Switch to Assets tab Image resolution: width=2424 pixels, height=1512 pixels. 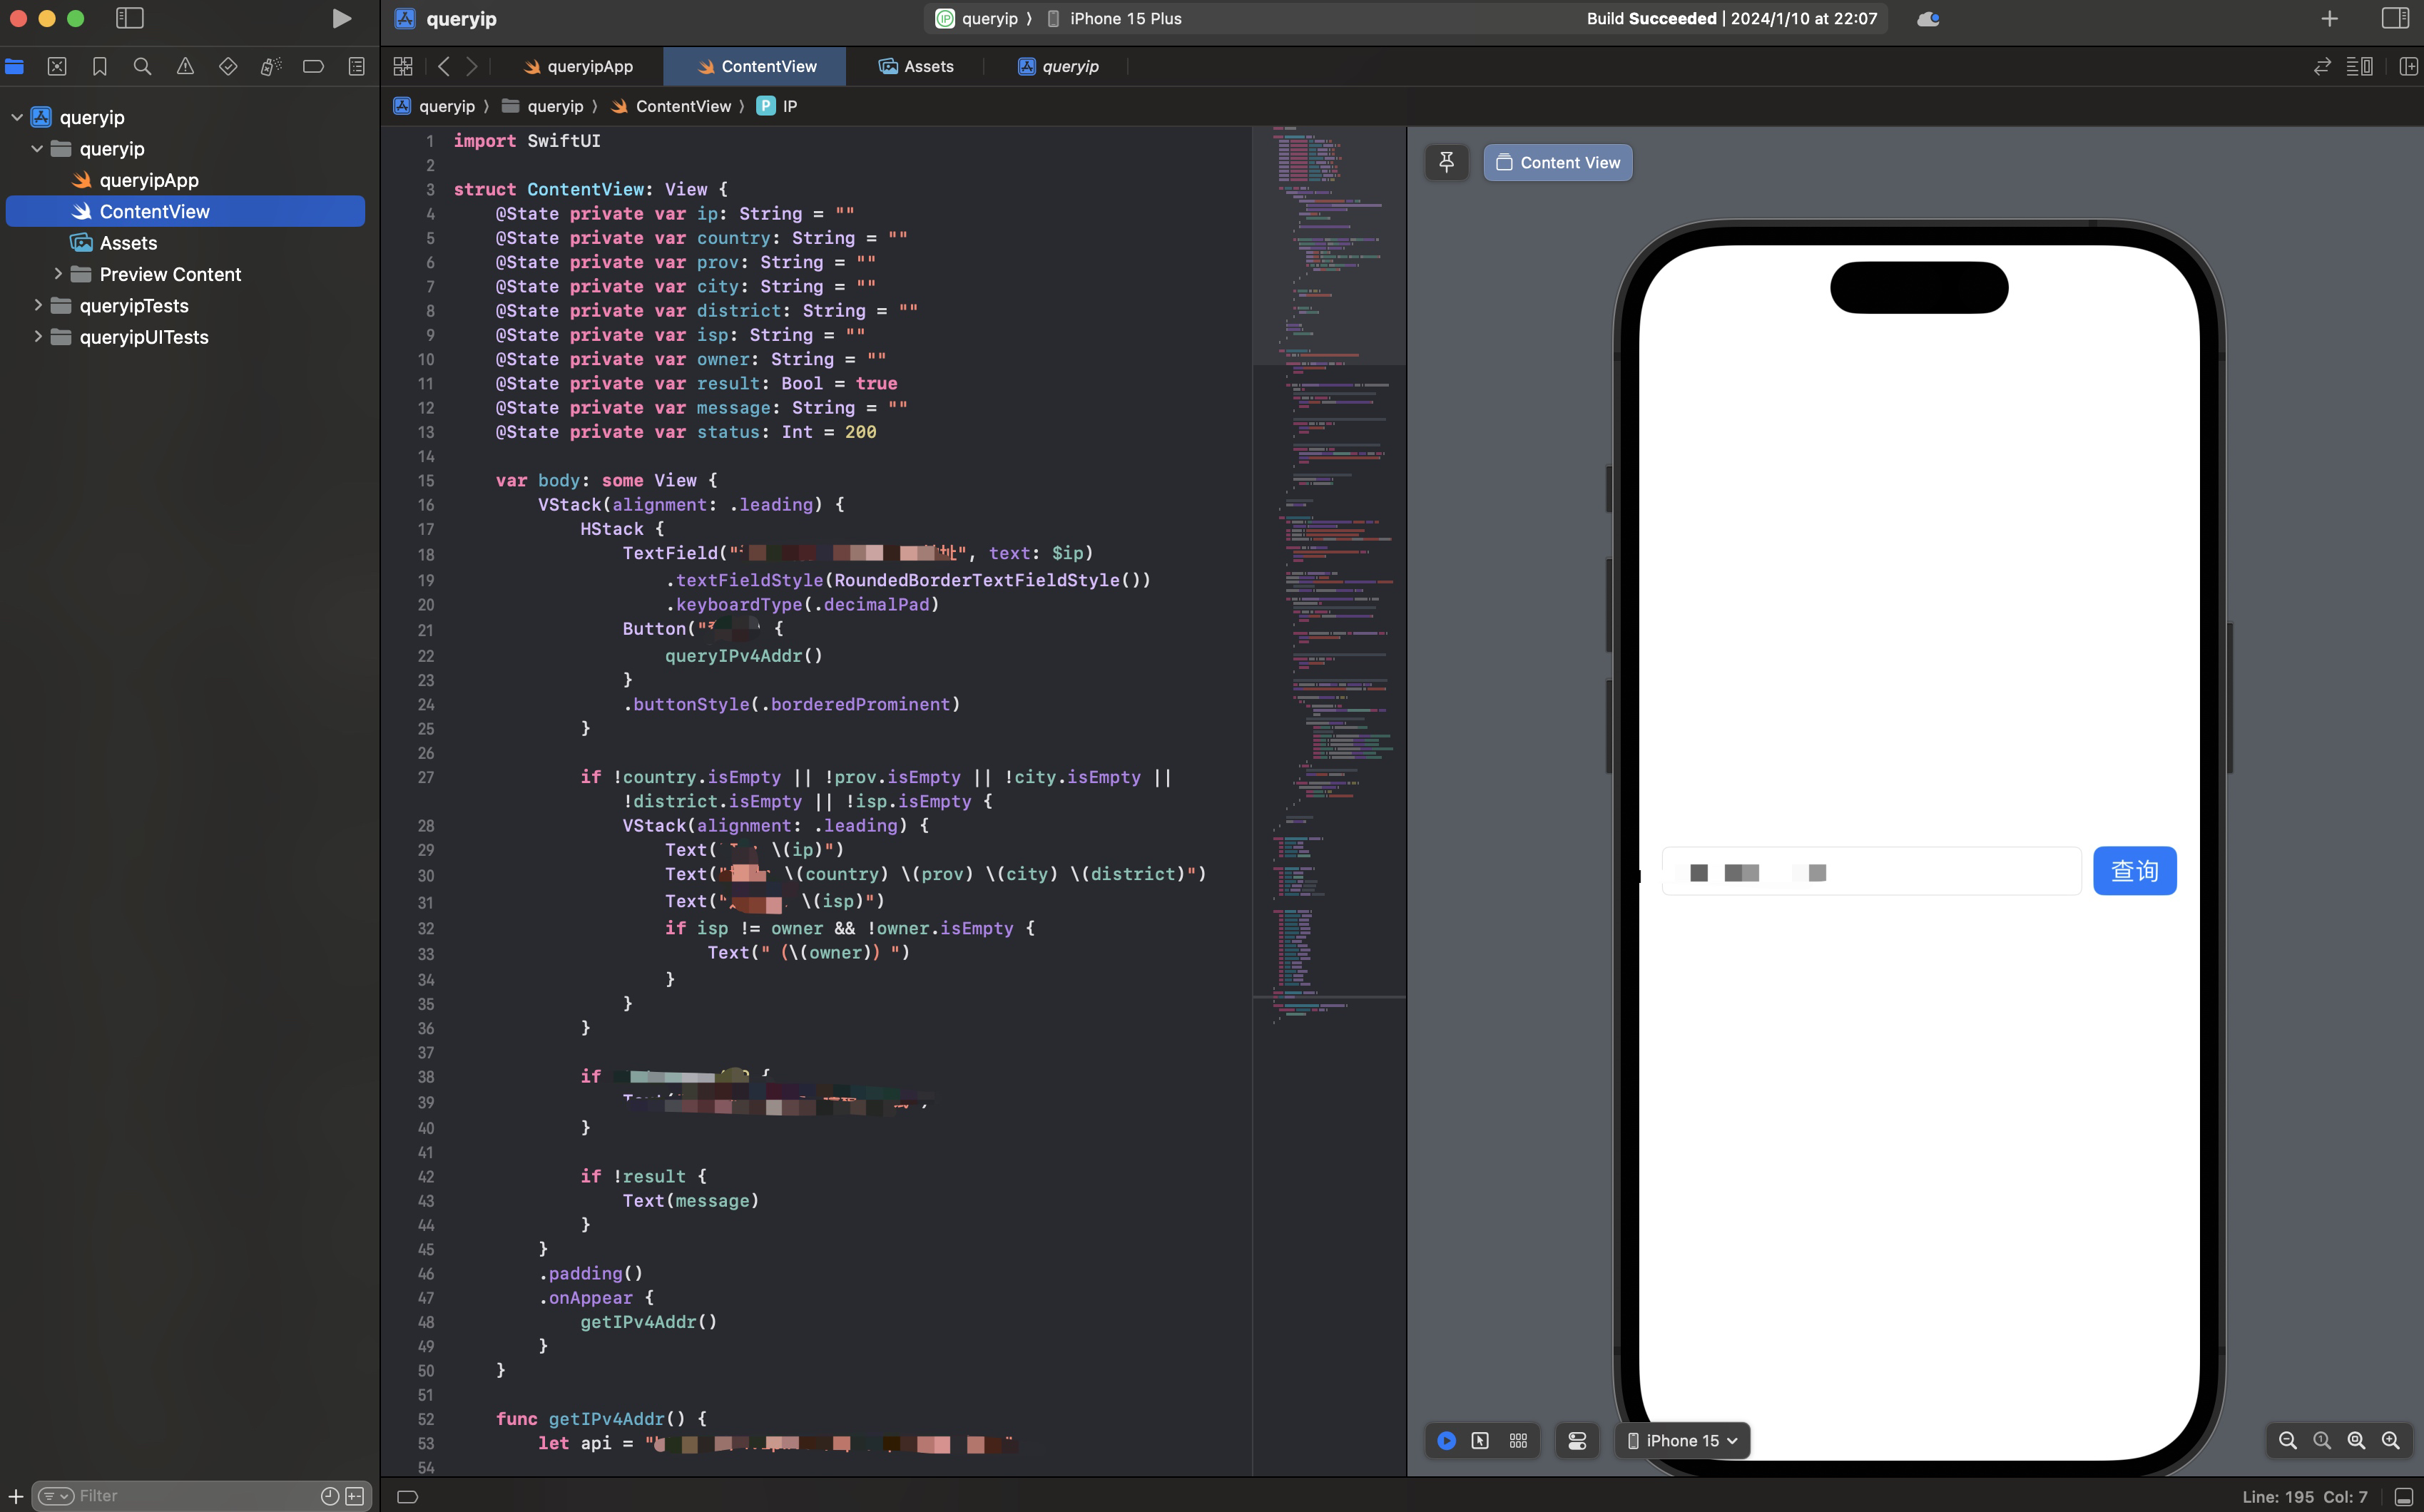tap(916, 66)
